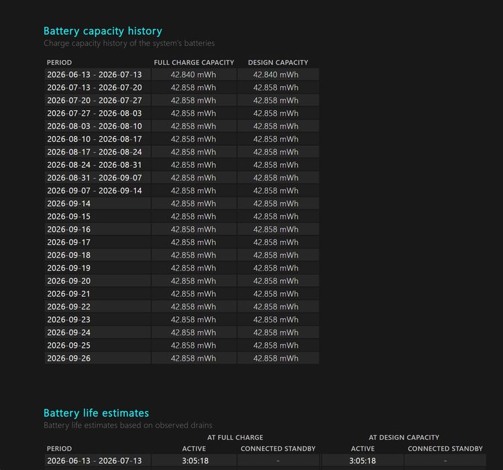
Task: Click the AT DESIGN CAPACITY group header
Action: click(404, 438)
